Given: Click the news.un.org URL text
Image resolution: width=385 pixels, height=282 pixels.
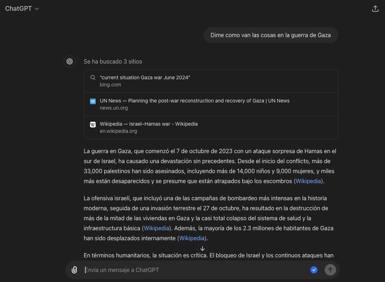Looking at the screenshot, I should (114, 108).
